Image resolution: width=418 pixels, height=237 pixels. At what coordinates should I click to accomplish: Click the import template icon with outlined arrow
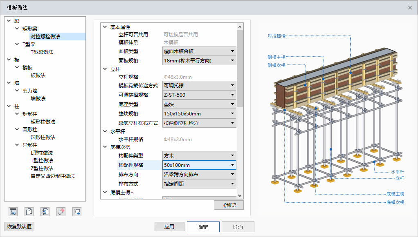[x=13, y=212]
